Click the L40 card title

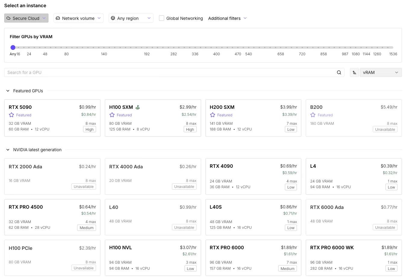click(x=114, y=207)
